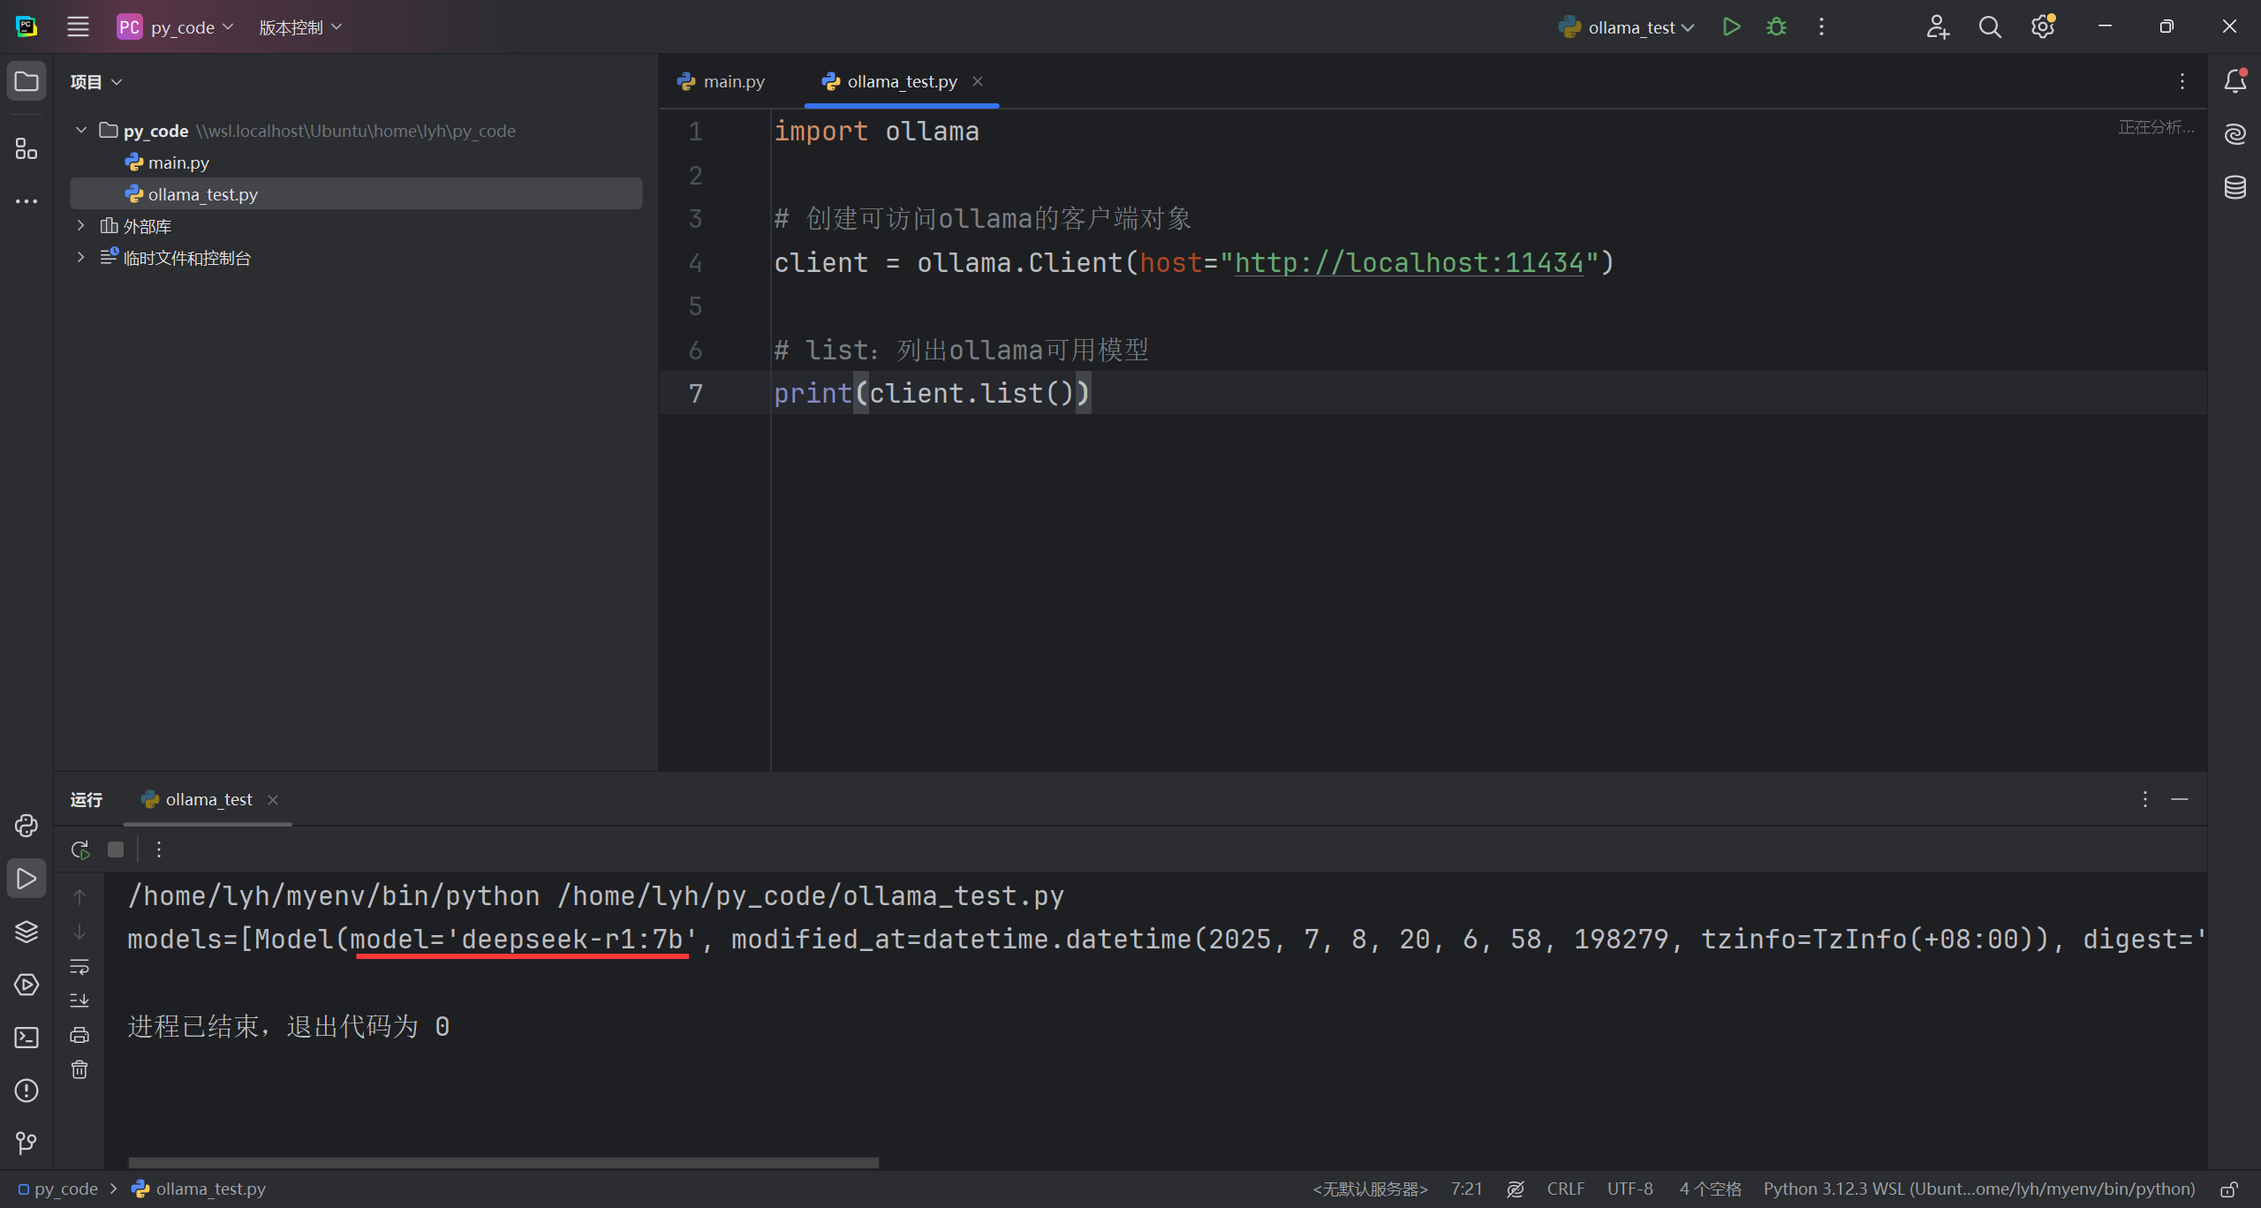Collapse the py_code project node
The image size is (2261, 1208).
pyautogui.click(x=79, y=129)
